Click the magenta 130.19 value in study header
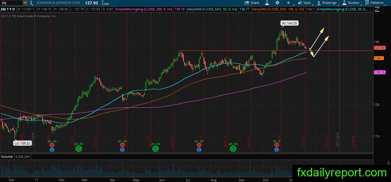 [179, 9]
